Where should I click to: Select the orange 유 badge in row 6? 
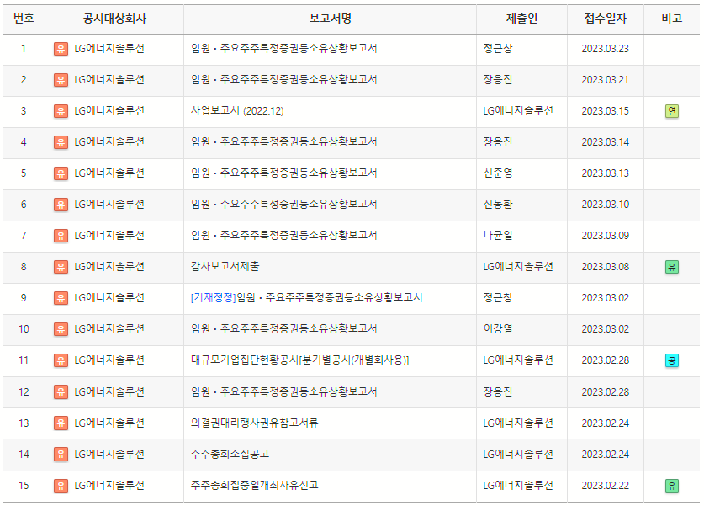click(x=61, y=205)
